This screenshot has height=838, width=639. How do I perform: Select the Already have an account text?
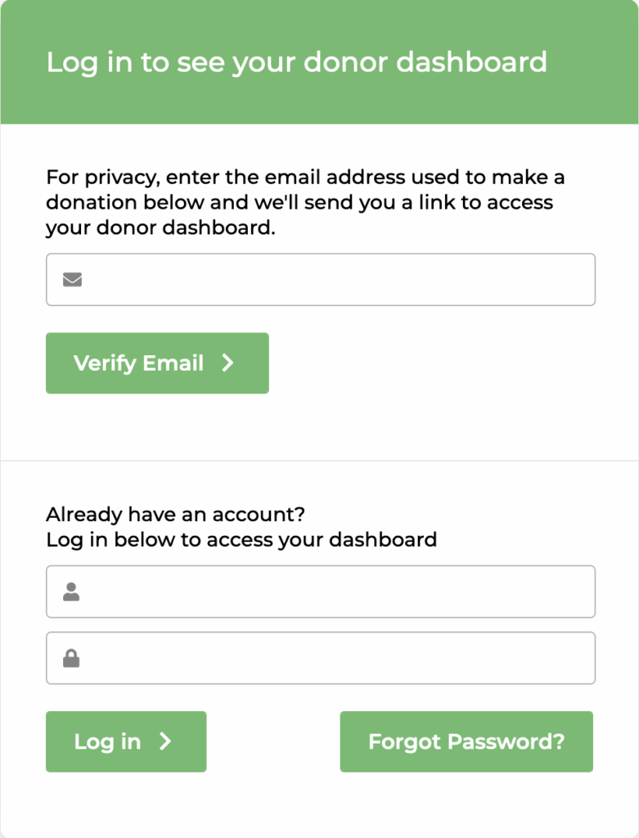[174, 515]
